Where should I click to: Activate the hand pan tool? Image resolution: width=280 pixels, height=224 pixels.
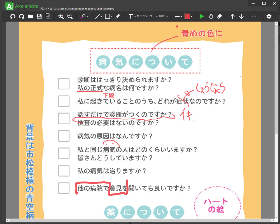[x=211, y=16]
